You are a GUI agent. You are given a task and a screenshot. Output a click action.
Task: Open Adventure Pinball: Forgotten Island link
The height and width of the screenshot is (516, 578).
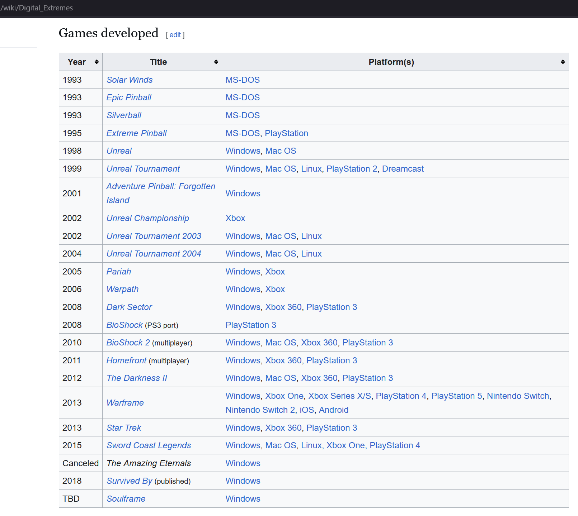(161, 193)
